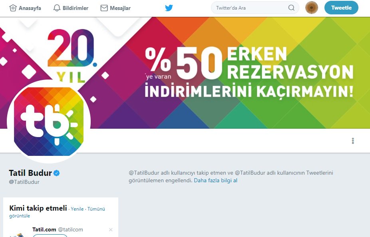Open Anasayfa home icon
370x237 pixels.
[x=13, y=8]
